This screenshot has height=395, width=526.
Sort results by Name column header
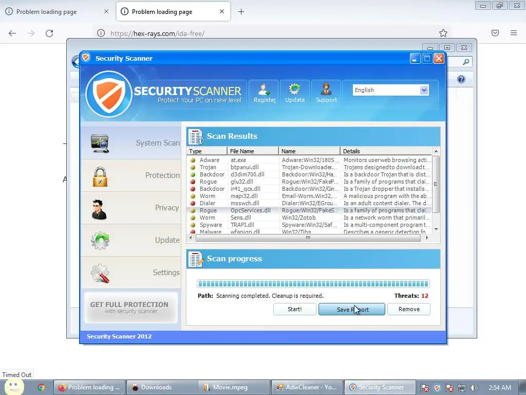309,151
